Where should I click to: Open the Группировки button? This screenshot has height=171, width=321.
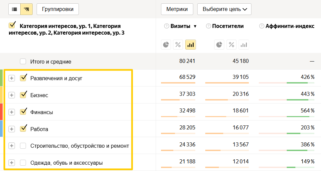coord(58,9)
